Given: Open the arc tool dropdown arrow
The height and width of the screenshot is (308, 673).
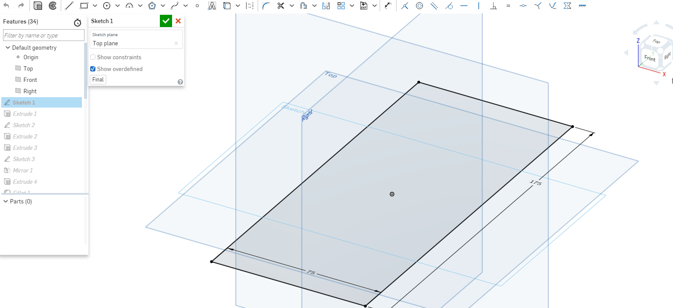Looking at the screenshot, I should 140,6.
